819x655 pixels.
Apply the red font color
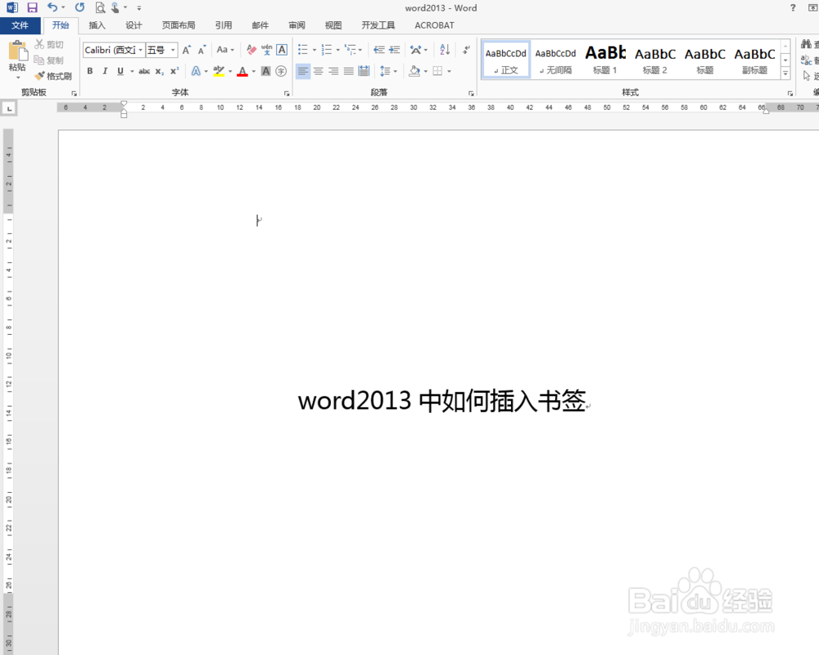242,71
